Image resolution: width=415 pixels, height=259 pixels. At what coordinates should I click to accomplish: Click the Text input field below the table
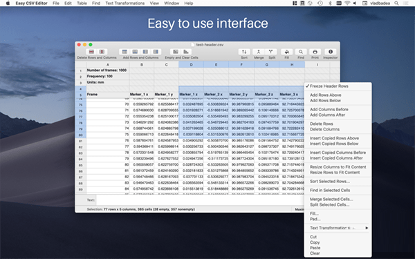[x=201, y=200]
